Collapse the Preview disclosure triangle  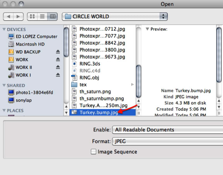[147, 29]
